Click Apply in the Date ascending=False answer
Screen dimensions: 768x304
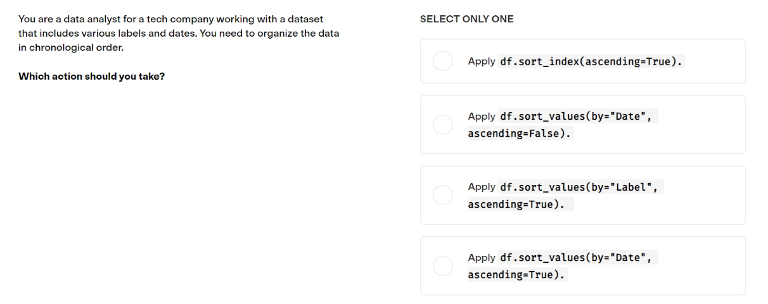tap(482, 117)
